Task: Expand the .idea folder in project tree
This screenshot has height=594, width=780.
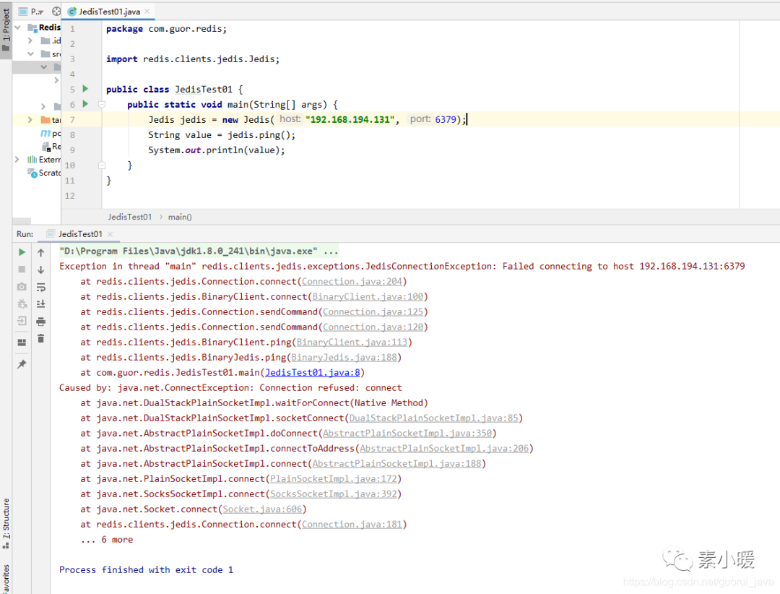Action: pos(30,40)
